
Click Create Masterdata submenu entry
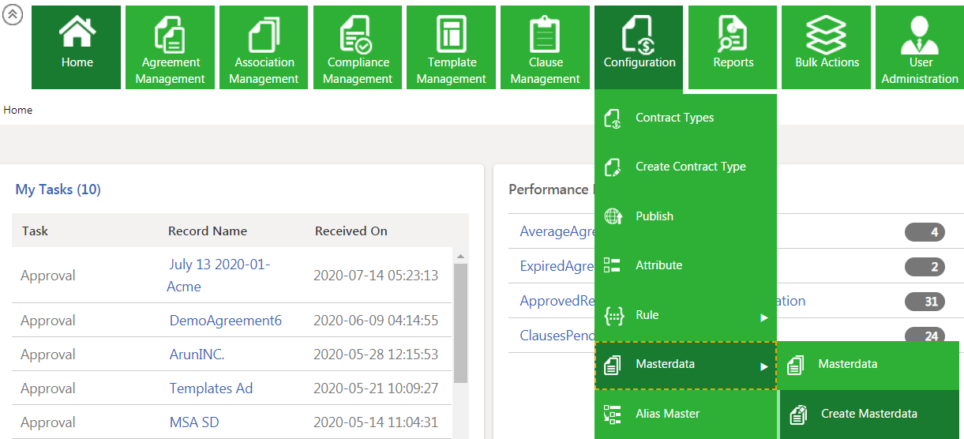[x=868, y=414]
